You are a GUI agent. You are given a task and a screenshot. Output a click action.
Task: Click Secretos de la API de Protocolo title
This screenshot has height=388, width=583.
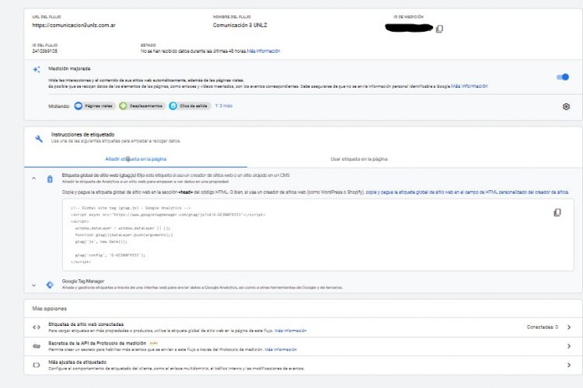97,343
